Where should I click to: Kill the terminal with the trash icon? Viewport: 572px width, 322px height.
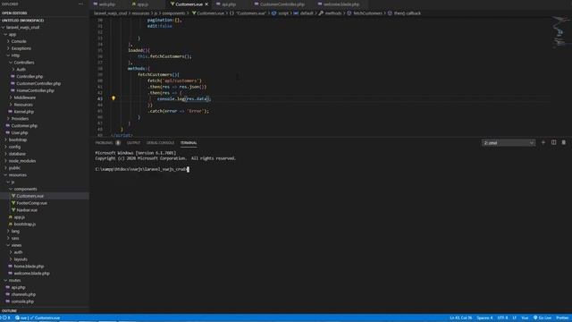coord(564,142)
